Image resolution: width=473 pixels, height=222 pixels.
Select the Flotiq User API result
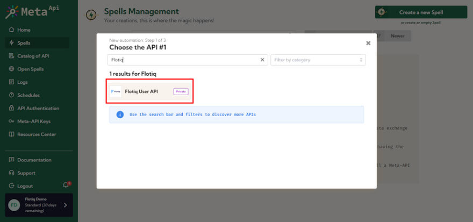149,91
